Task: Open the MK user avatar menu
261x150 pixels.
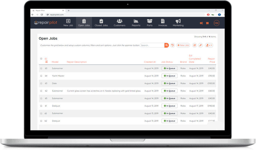Action: [x=217, y=23]
